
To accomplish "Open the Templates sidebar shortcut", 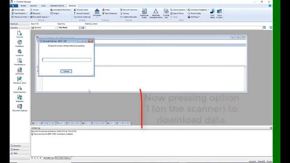I will [x=19, y=99].
